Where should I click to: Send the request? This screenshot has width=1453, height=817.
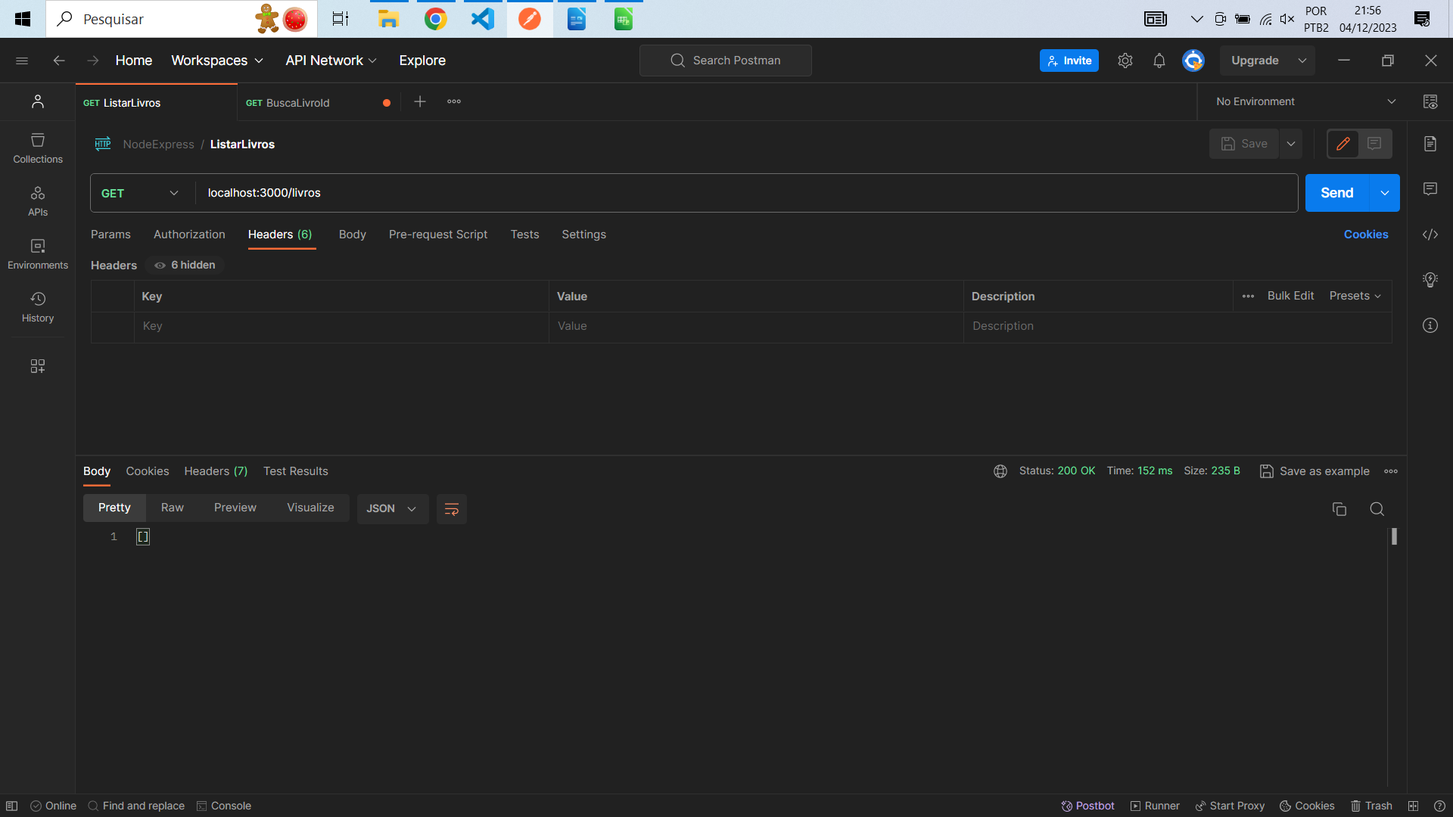click(1337, 193)
